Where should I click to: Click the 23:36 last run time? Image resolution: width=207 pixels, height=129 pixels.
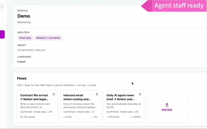(68, 117)
